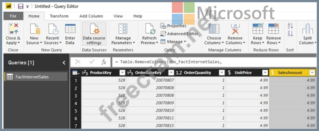
Task: Click OrderDateKey data type icon
Action: point(130,73)
